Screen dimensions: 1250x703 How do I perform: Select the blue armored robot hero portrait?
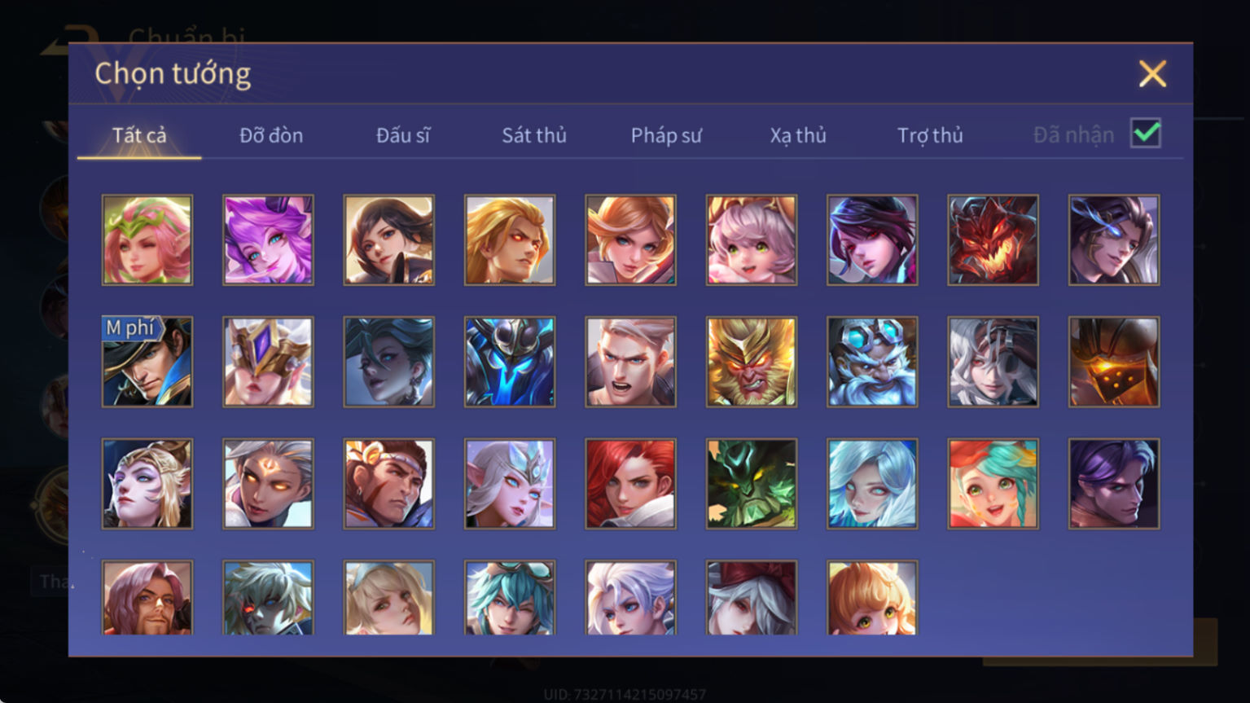510,362
